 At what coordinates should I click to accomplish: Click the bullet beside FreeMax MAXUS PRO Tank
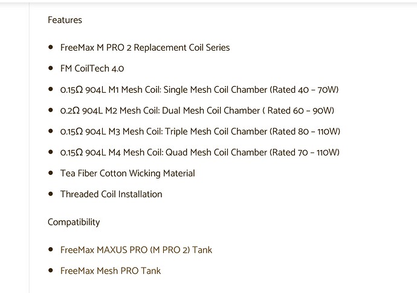51,250
